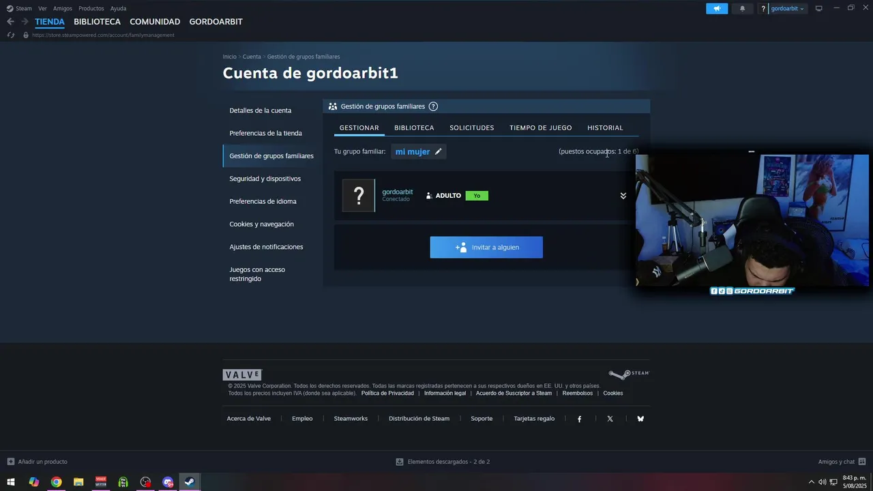873x491 pixels.
Task: Open the notifications bell
Action: [x=742, y=9]
